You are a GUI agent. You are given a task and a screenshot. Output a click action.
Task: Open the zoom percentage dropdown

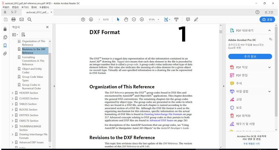coord(158,19)
